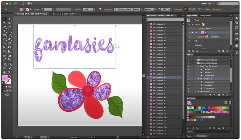This screenshot has height=140, width=241.
Task: Click the Opacity 100% input field
Action: tap(87, 9)
